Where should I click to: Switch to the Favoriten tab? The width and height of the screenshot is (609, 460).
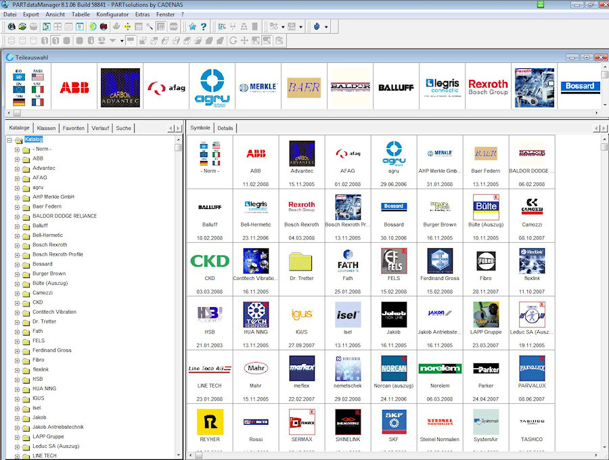73,128
